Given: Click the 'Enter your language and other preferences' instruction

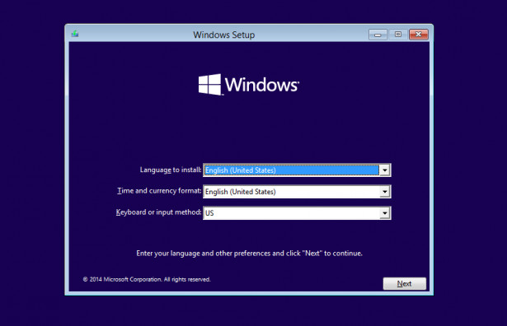Looking at the screenshot, I should pyautogui.click(x=249, y=254).
